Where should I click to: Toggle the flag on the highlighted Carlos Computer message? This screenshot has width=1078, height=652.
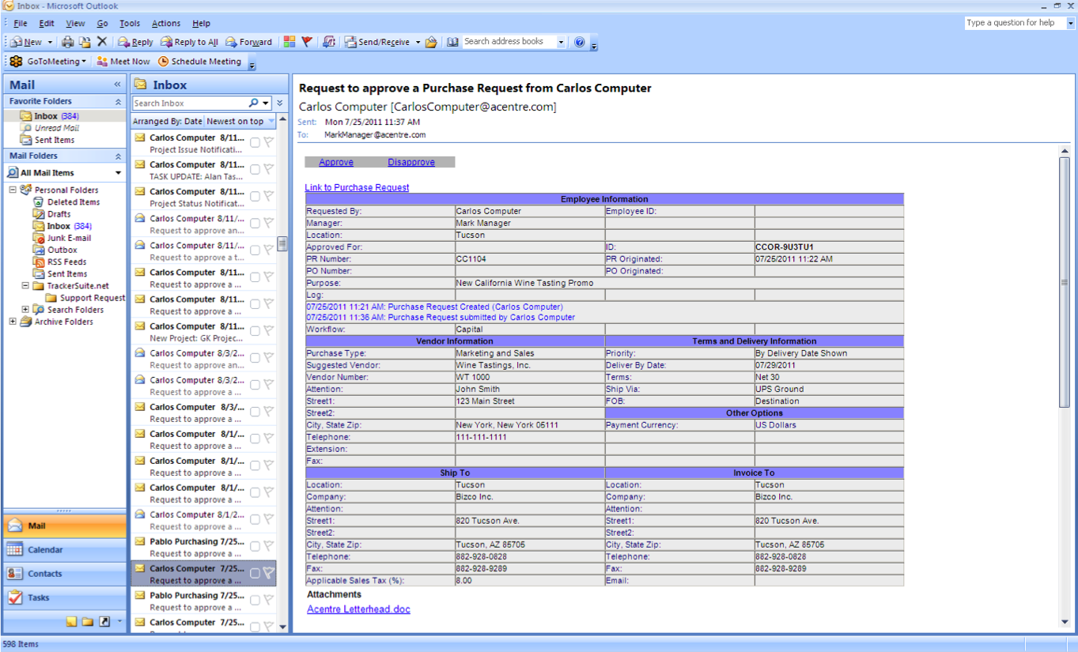coord(268,574)
